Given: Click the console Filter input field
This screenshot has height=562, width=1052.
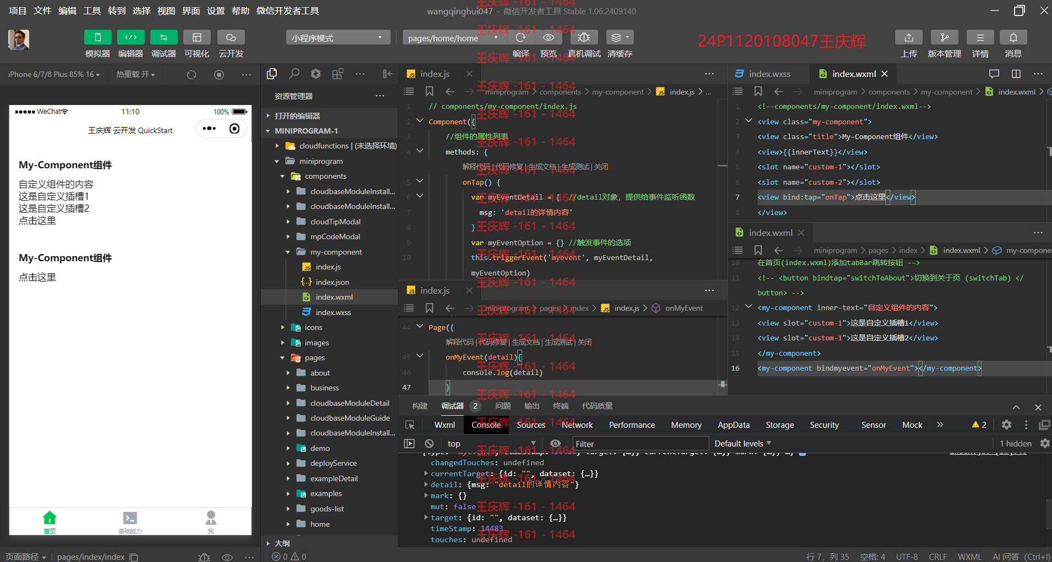Looking at the screenshot, I should (640, 444).
